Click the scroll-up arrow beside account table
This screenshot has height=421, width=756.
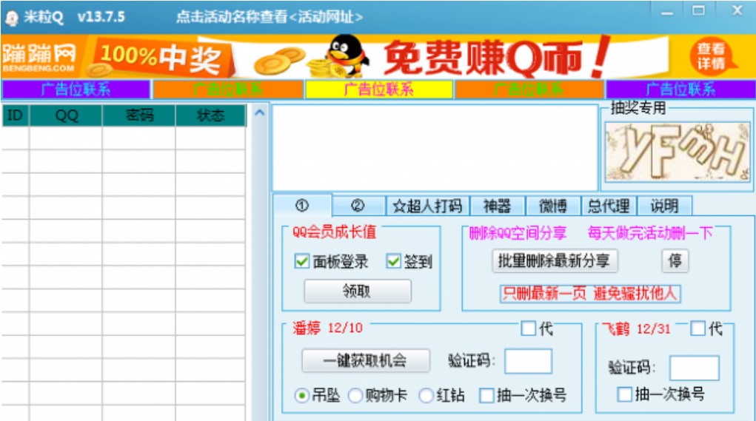click(x=259, y=112)
